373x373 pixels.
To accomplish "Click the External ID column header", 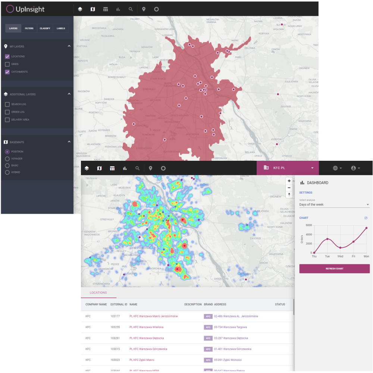I will point(119,304).
